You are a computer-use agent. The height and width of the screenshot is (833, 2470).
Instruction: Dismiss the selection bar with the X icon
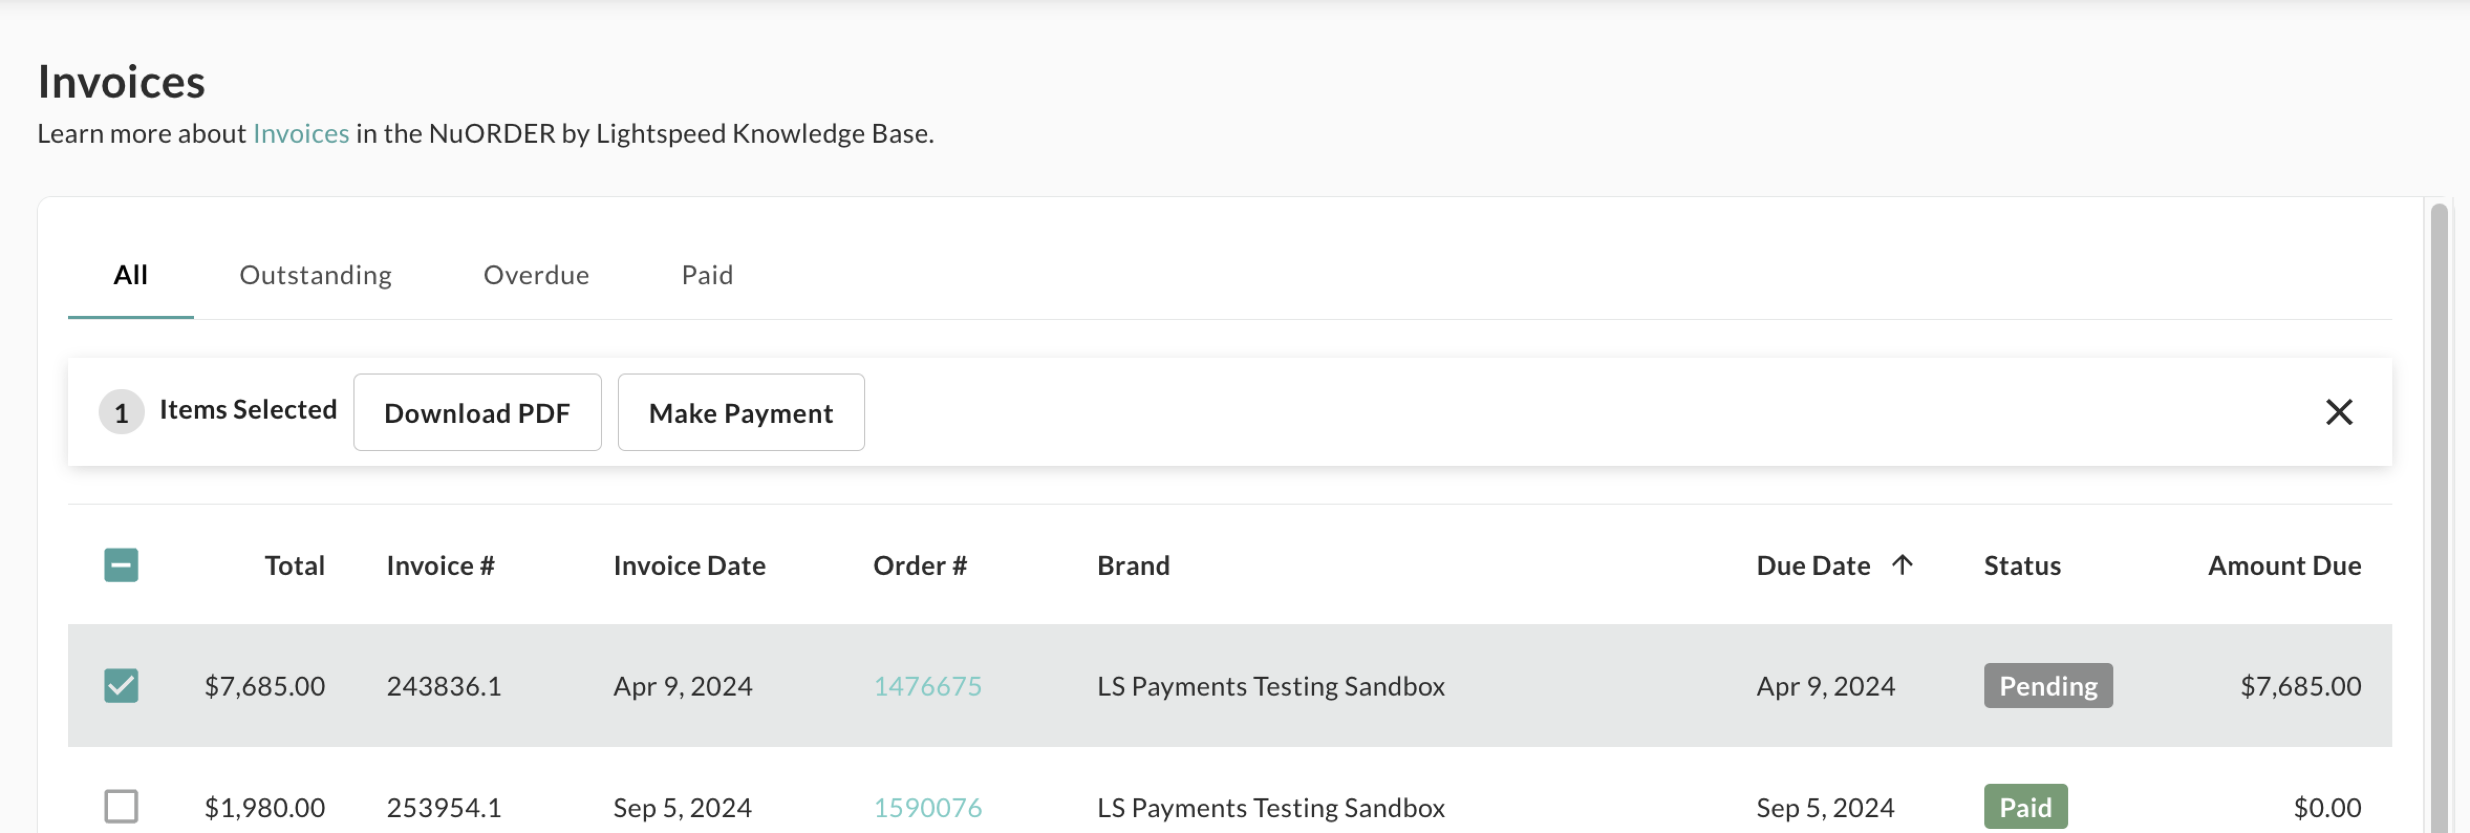pyautogui.click(x=2339, y=412)
